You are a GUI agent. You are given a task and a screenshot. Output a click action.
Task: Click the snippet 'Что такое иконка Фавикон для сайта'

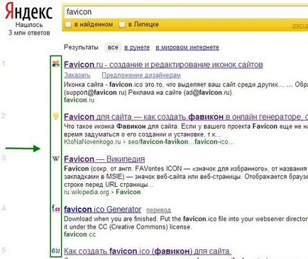[186, 130]
